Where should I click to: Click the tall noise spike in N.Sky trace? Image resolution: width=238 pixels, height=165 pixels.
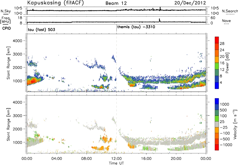point(160,9)
